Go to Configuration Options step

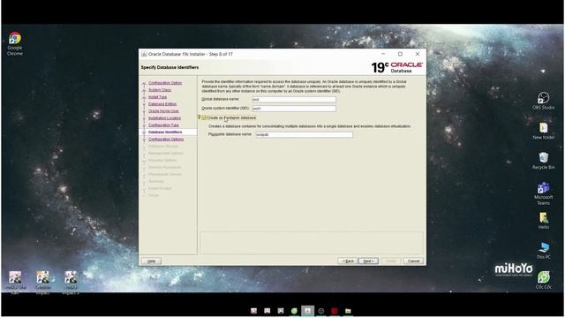click(x=166, y=140)
